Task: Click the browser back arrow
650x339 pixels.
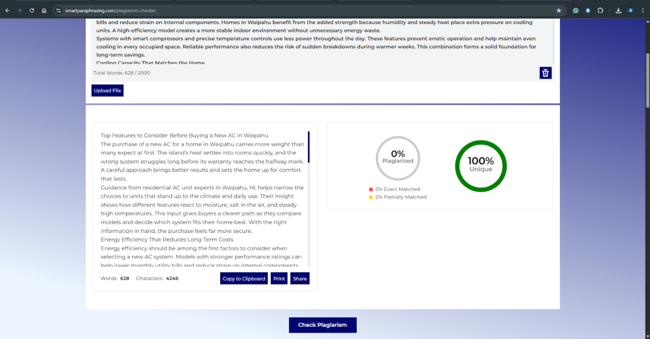Action: pos(8,10)
